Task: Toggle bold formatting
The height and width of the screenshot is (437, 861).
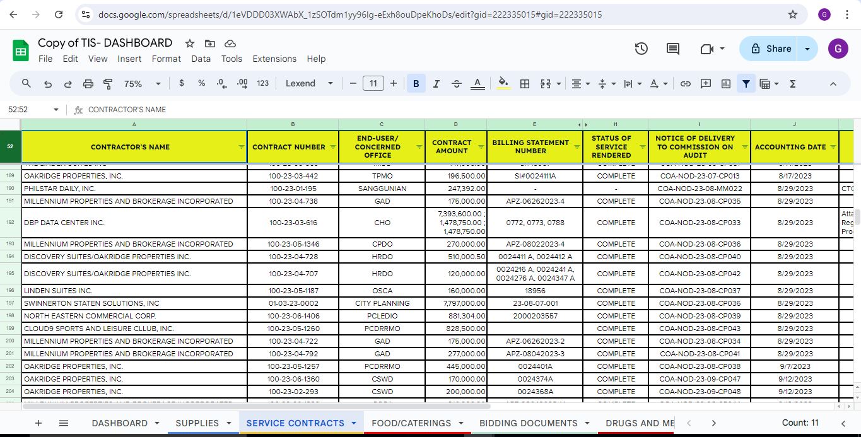Action: pos(416,84)
